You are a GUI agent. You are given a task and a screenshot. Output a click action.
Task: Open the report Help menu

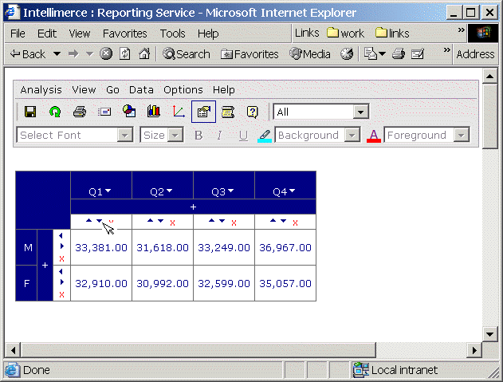click(223, 89)
